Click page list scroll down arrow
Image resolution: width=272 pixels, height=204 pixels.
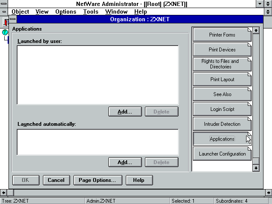256,168
